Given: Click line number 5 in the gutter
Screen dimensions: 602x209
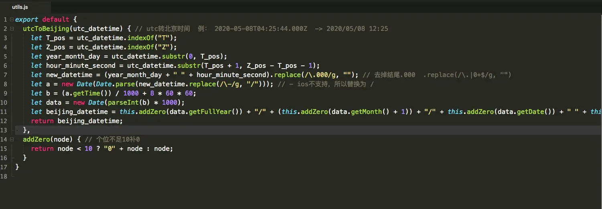Looking at the screenshot, I should [x=5, y=56].
